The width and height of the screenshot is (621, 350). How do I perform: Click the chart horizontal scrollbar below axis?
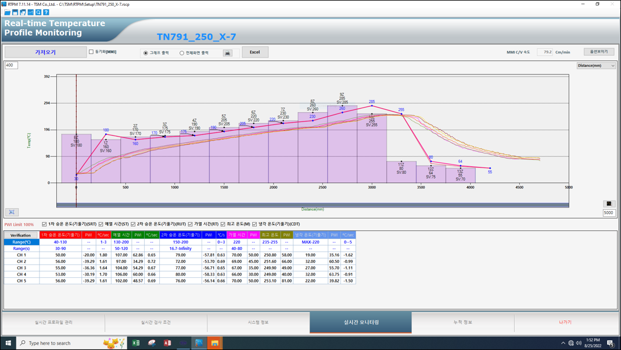click(313, 205)
